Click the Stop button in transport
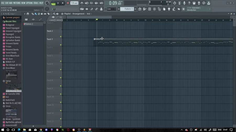Image resolution: width=236 pixels, height=132 pixels. point(63,3)
